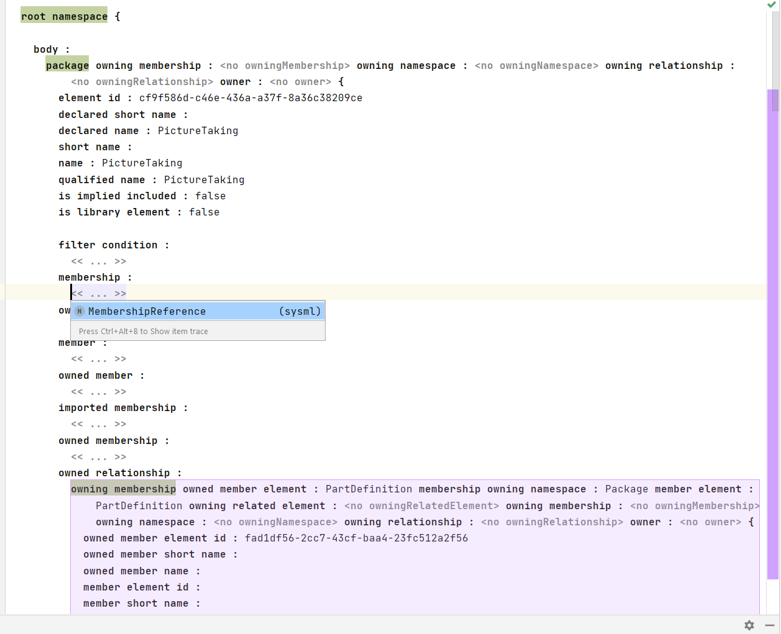Click the is implied included false value

[x=211, y=196]
